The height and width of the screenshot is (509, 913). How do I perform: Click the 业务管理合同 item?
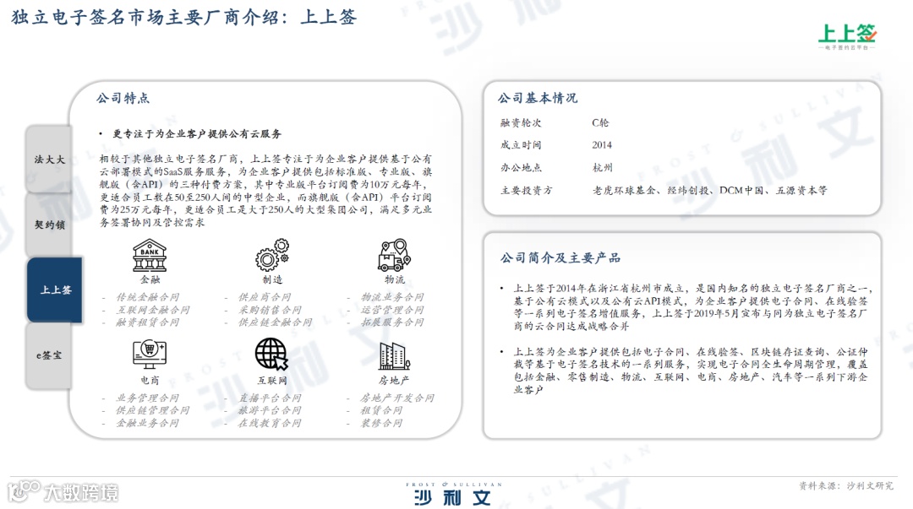147,398
